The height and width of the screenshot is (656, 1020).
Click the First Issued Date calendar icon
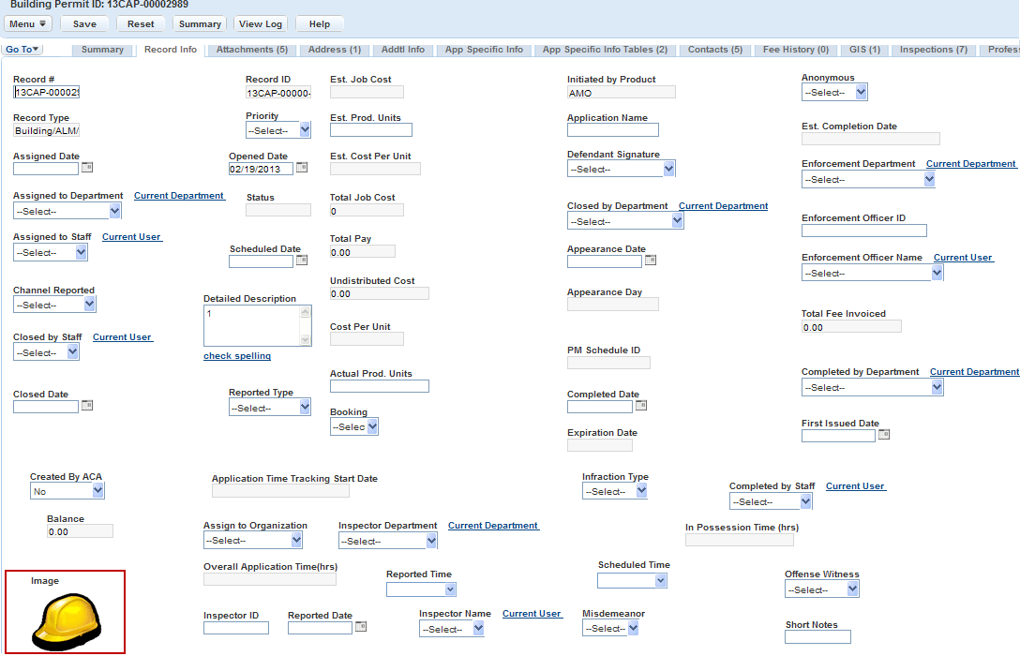[x=883, y=435]
